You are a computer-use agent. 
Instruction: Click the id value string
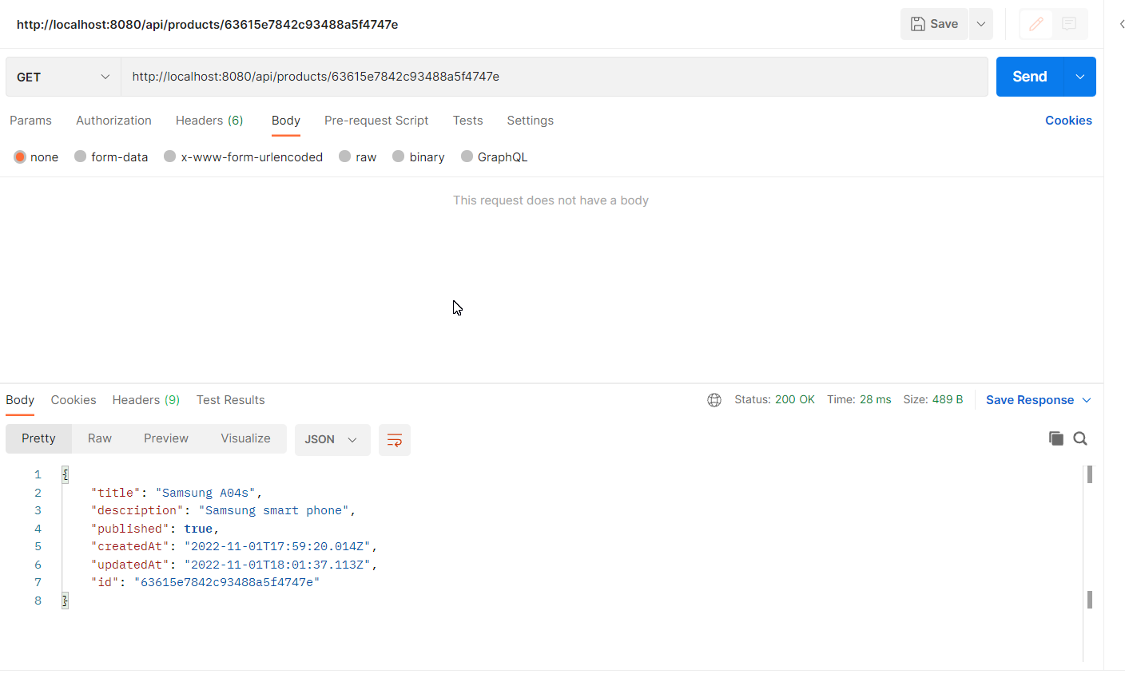227,582
